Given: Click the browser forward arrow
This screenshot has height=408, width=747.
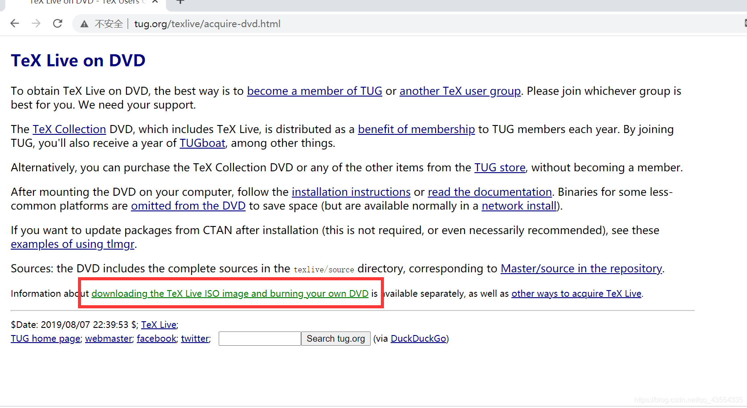Looking at the screenshot, I should (x=36, y=24).
